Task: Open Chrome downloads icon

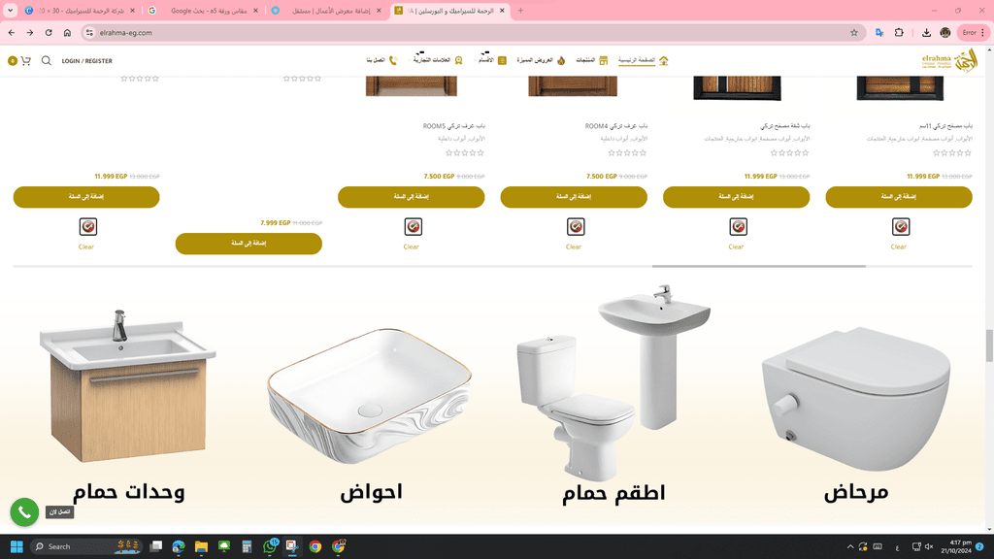Action: (x=926, y=33)
